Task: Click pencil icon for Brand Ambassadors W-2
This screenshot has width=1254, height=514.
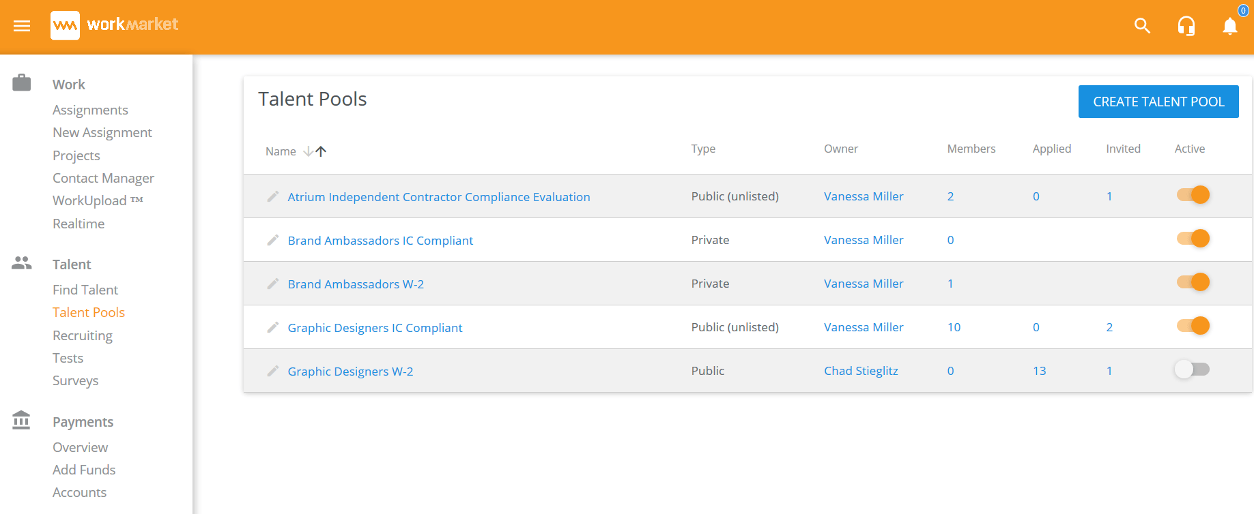Action: (273, 284)
